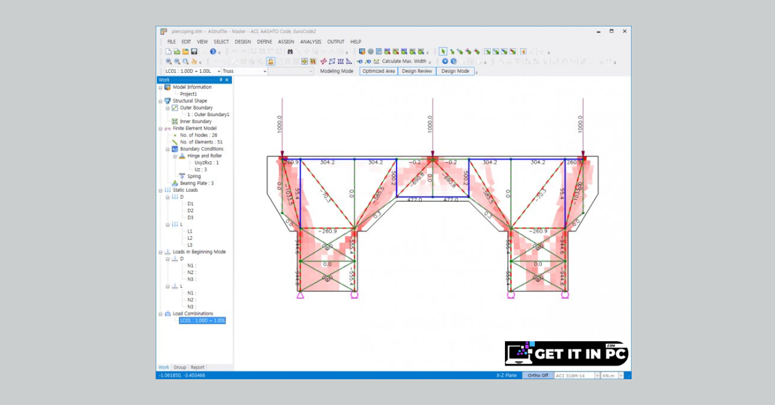The width and height of the screenshot is (775, 405).
Task: Select '1 : Outer Boundary1' tree row
Action: pos(209,115)
